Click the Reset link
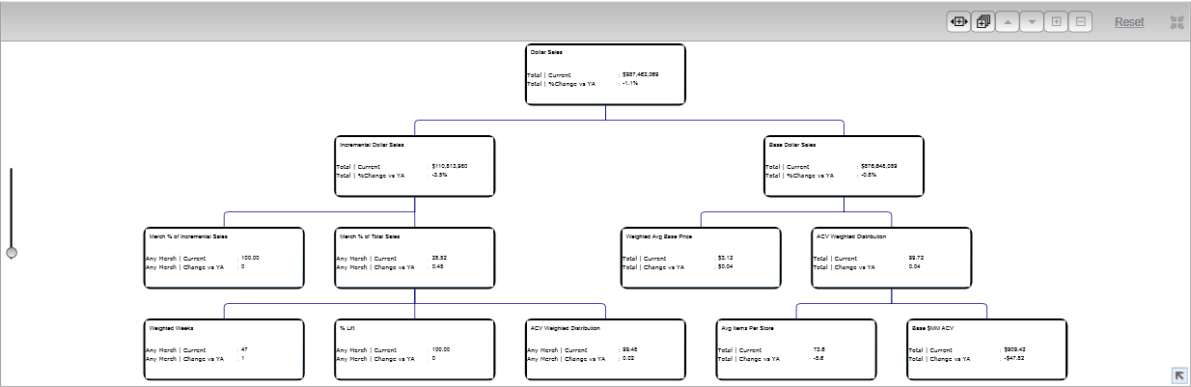 [x=1129, y=22]
